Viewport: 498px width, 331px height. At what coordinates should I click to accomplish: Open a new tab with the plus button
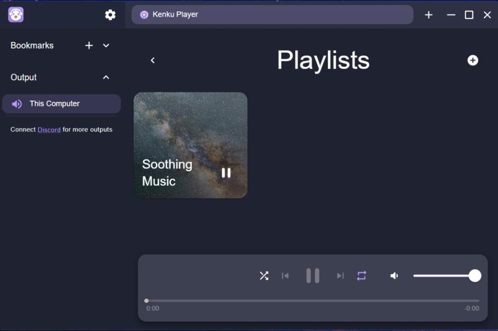tap(428, 15)
